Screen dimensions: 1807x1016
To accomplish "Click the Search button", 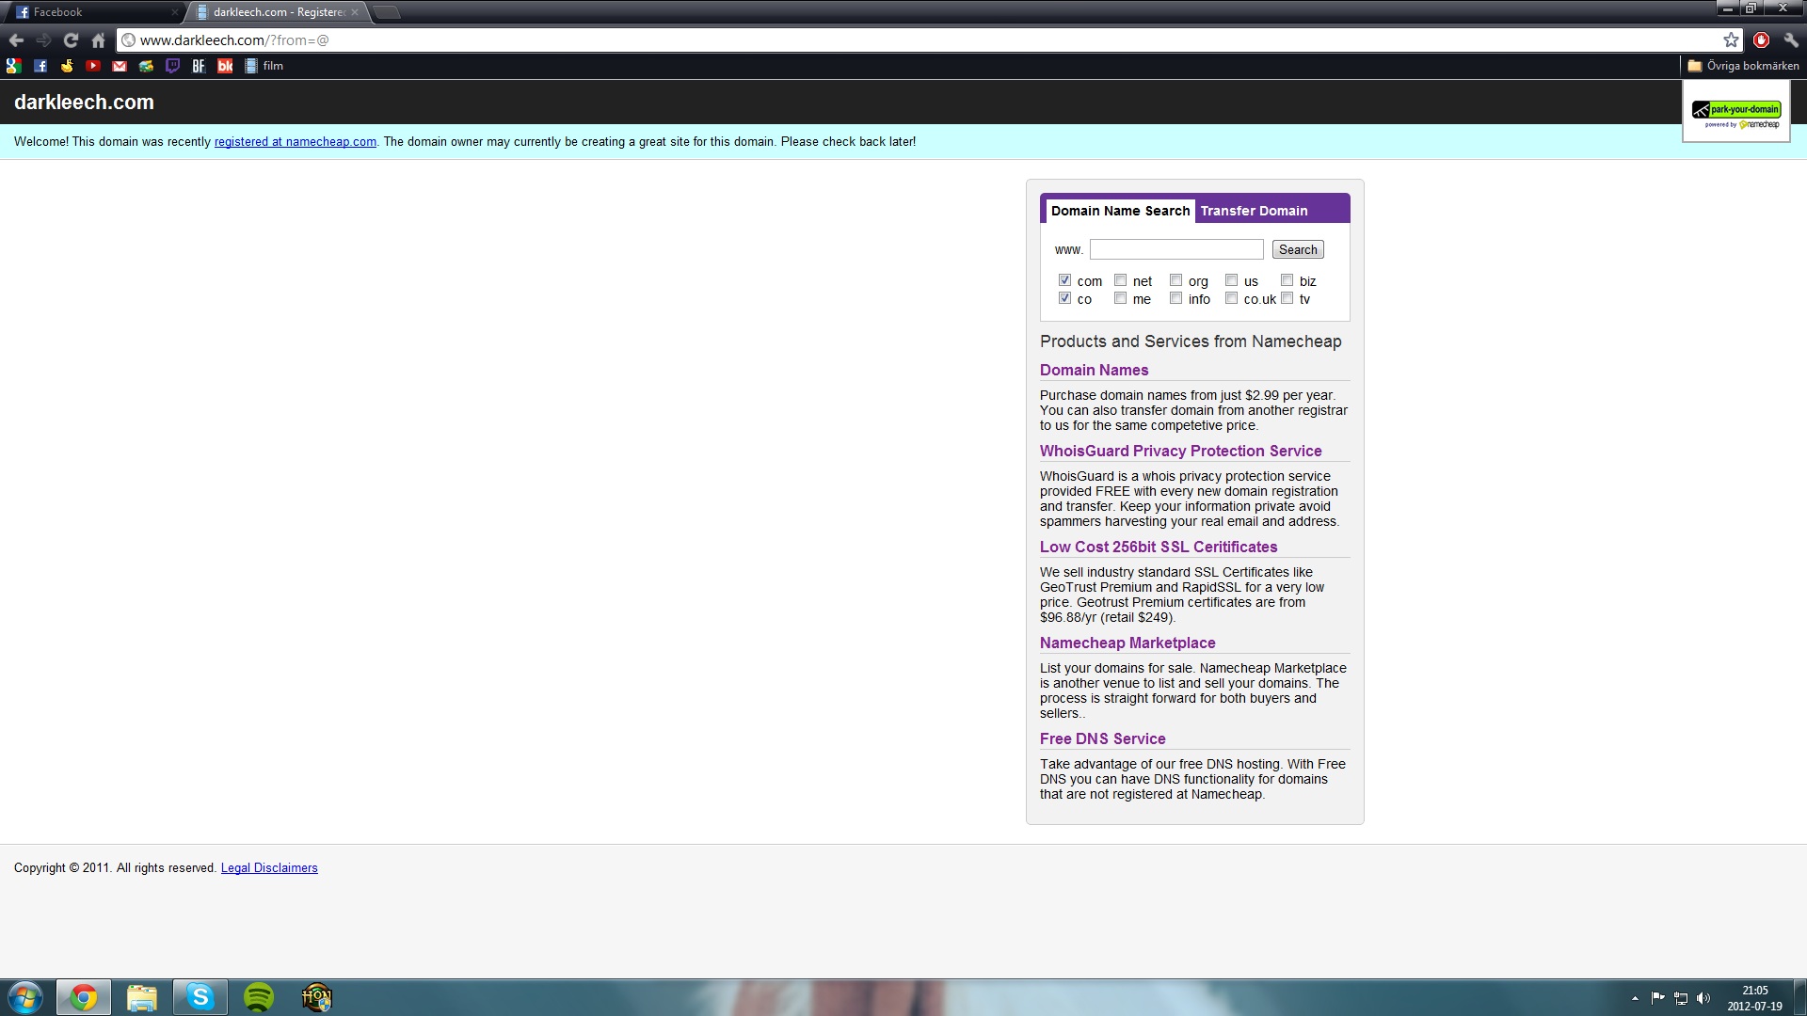I will coord(1298,249).
